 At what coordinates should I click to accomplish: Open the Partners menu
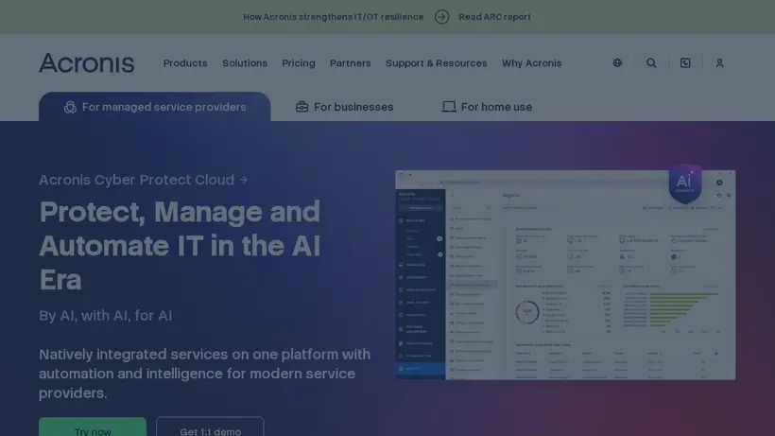coord(351,63)
